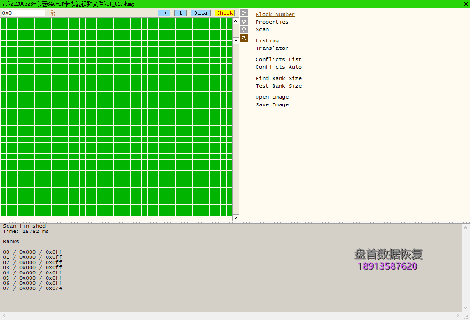Select bank row "06 / 0x000 / 0x0ff"
The width and height of the screenshot is (470, 320).
pyautogui.click(x=32, y=283)
